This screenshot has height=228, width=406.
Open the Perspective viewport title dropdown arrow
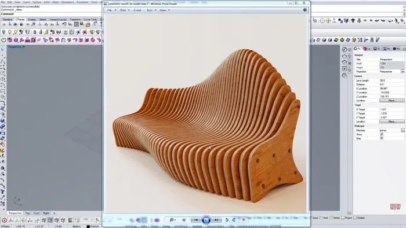(24, 47)
